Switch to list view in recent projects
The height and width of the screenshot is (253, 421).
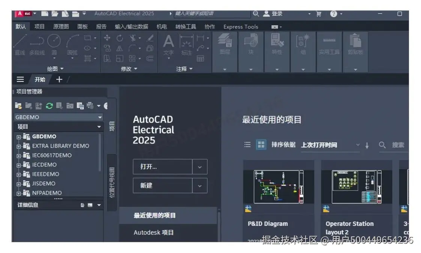click(247, 145)
